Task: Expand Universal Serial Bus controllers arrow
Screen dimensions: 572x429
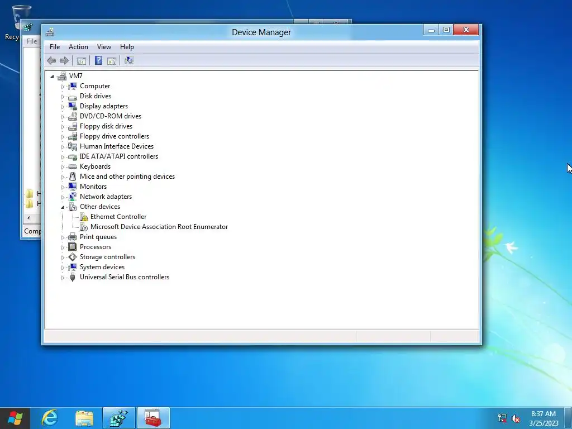Action: pos(63,278)
